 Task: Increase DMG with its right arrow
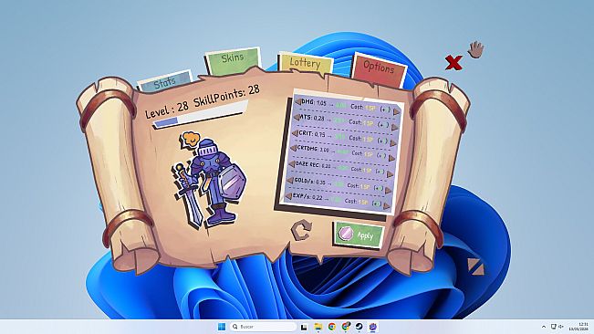(x=397, y=111)
